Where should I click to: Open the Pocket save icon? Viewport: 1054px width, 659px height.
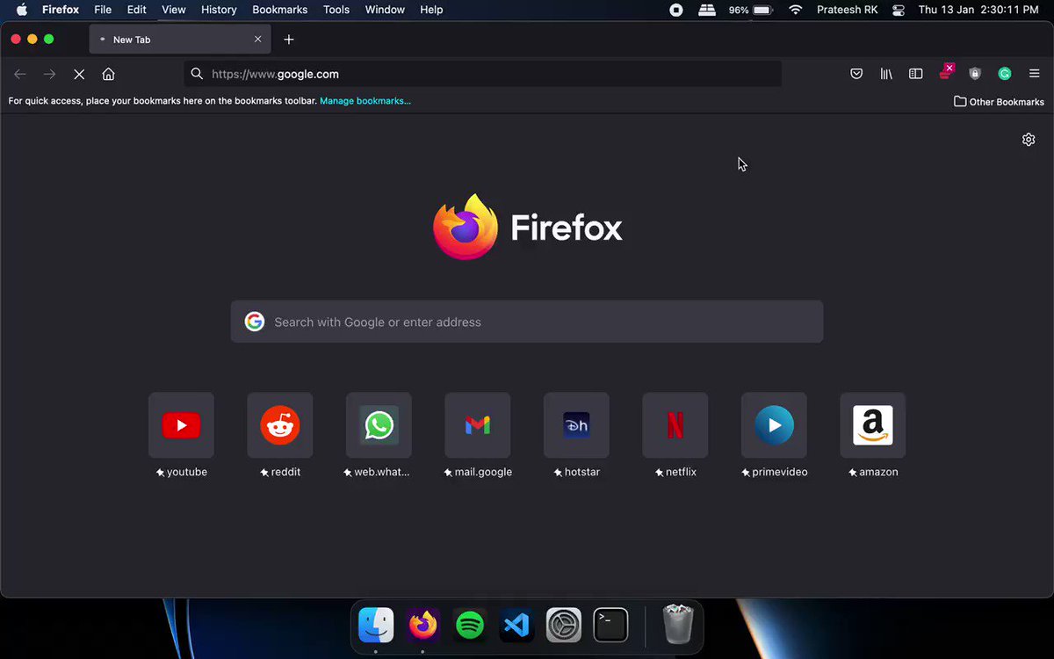[x=856, y=74]
